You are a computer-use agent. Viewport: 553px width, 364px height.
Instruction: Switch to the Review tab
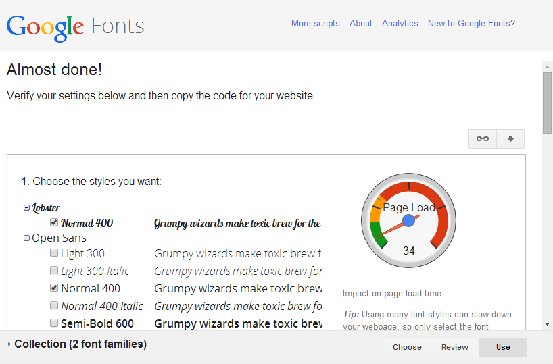455,347
